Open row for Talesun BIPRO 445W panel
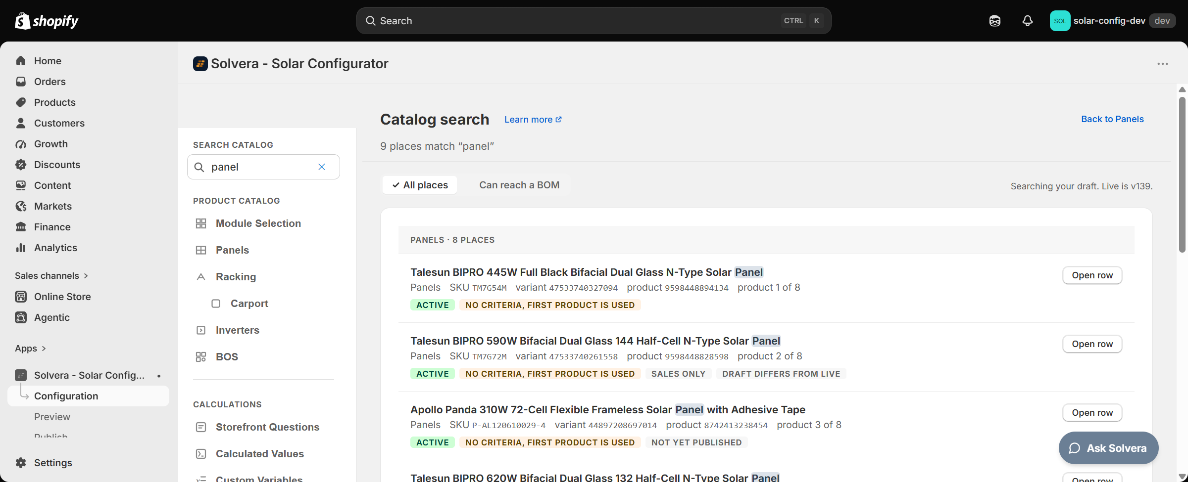This screenshot has height=482, width=1188. point(1092,275)
